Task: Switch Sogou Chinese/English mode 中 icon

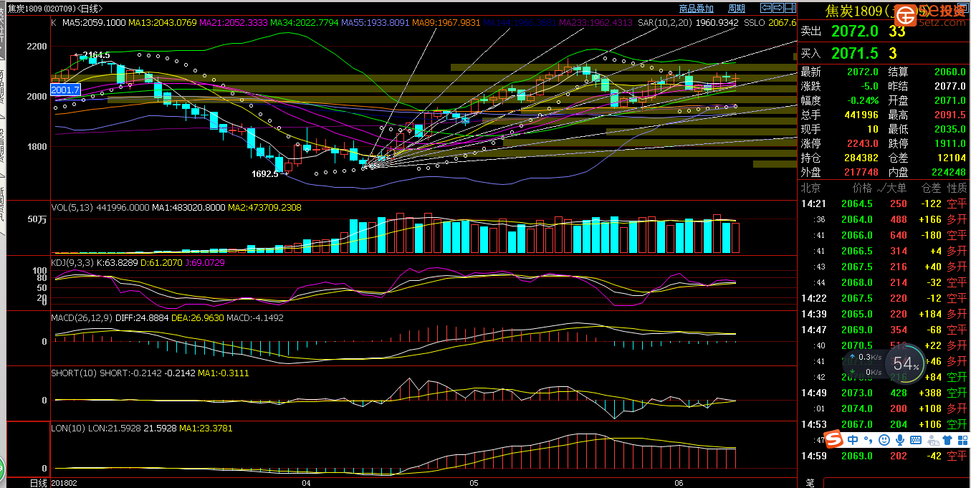Action: (853, 439)
